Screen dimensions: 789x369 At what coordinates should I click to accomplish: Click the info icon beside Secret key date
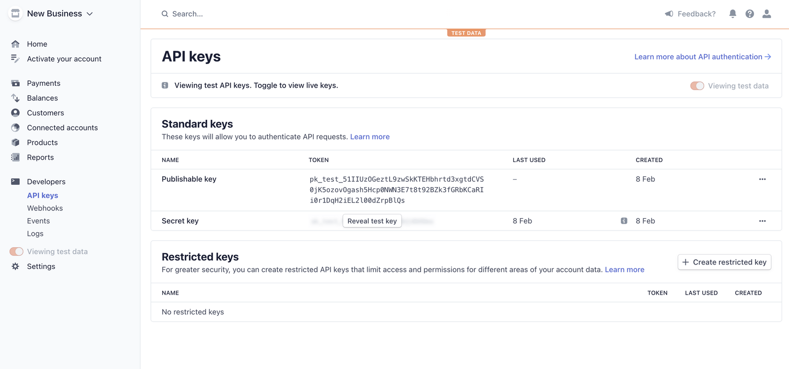[x=624, y=221]
